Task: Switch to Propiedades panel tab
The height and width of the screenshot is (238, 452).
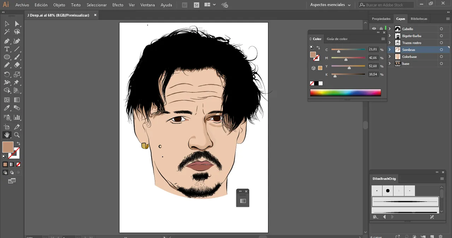Action: [381, 19]
